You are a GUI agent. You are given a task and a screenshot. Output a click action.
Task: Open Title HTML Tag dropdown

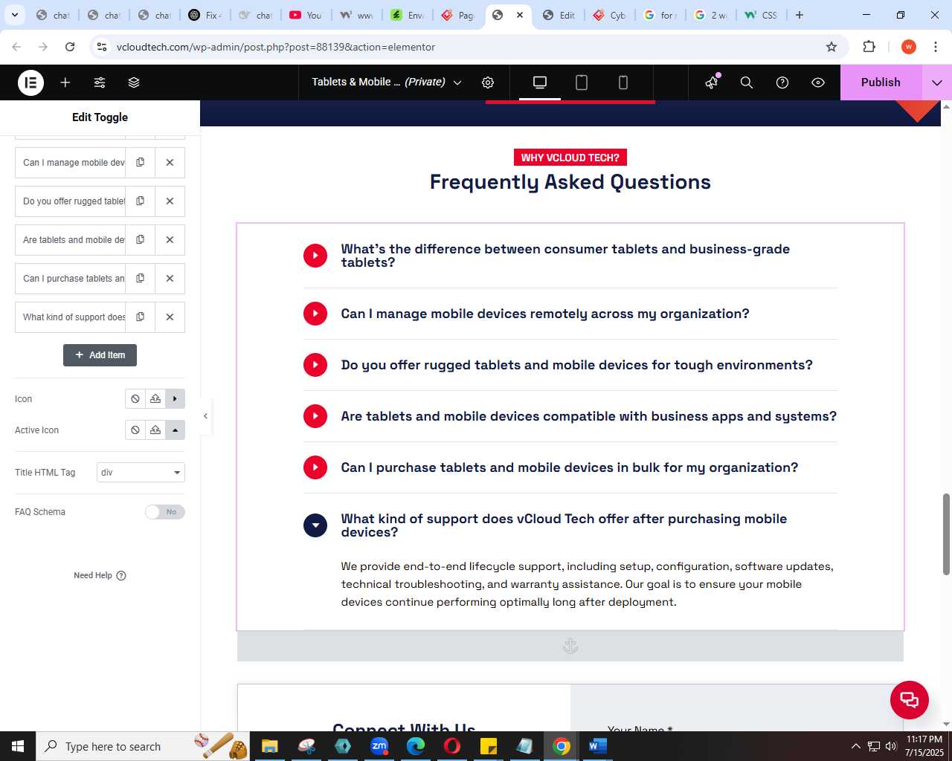point(141,473)
